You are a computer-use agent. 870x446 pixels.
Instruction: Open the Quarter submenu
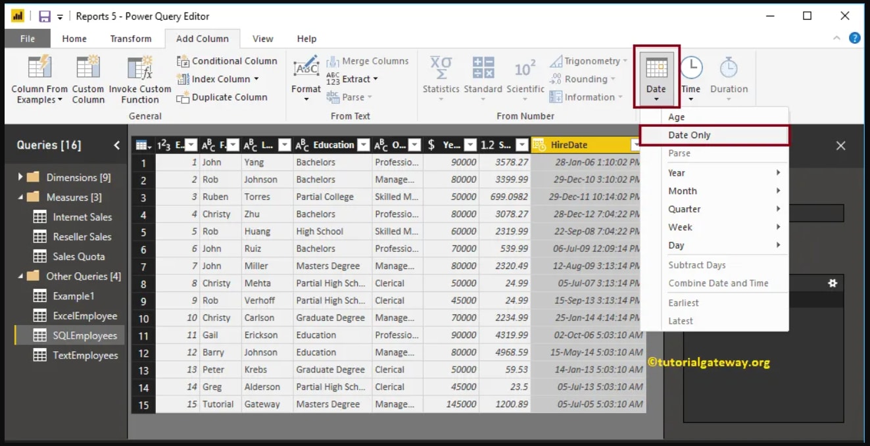[x=715, y=209]
